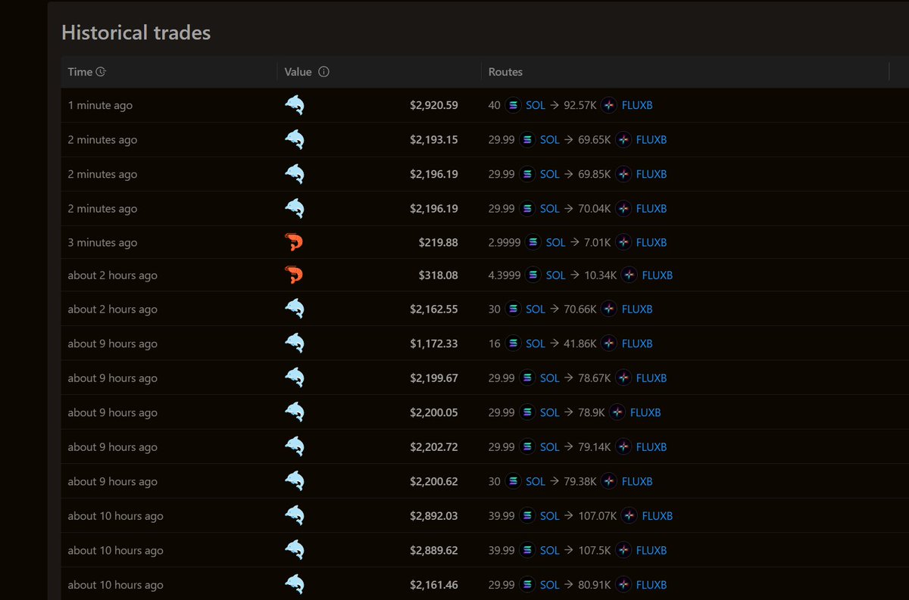Open the SOL link in the 79.38K row

[x=536, y=481]
